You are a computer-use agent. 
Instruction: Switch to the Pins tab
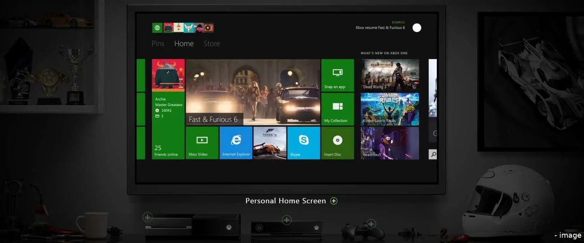click(x=158, y=43)
